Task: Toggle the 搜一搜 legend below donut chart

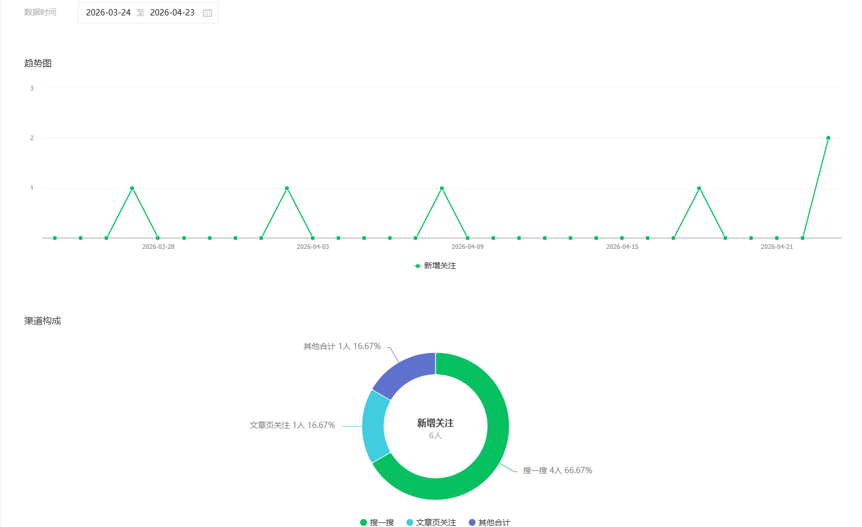Action: [377, 522]
